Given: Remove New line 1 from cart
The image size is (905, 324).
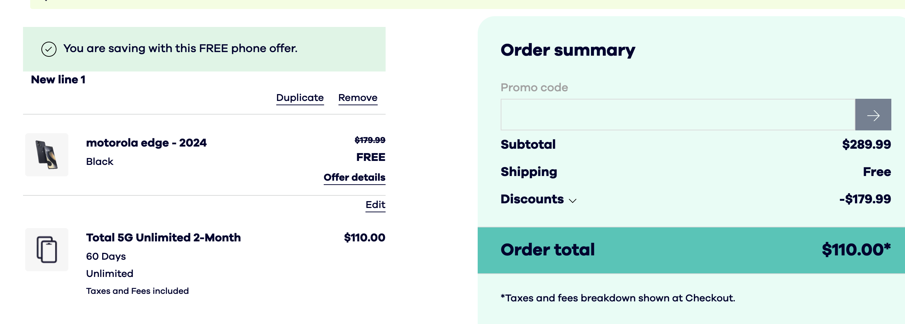Looking at the screenshot, I should pos(358,98).
